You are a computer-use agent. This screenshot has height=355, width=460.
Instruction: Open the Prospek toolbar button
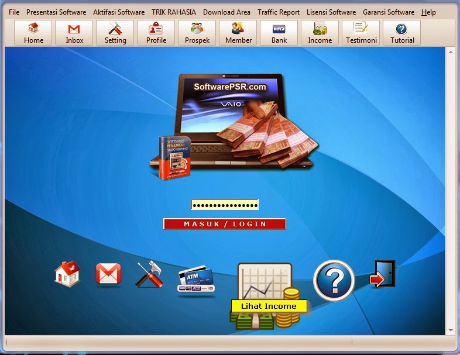[197, 33]
